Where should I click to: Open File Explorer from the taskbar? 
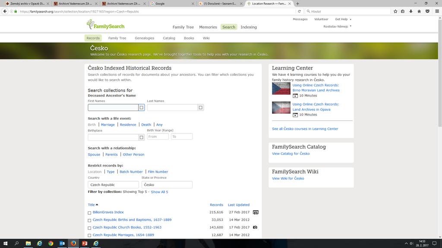28,243
